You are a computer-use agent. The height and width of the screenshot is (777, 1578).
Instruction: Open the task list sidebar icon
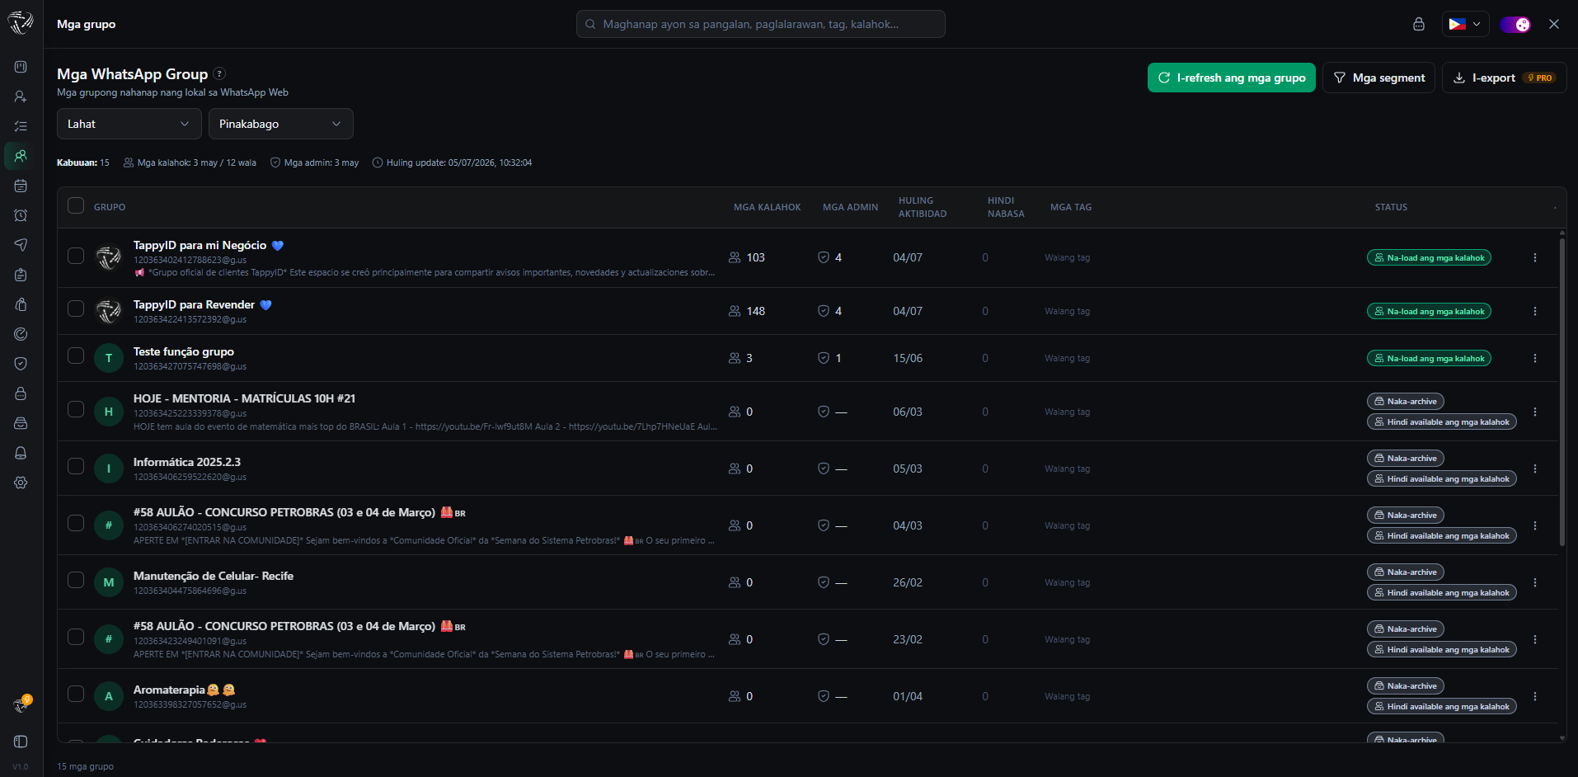21,126
